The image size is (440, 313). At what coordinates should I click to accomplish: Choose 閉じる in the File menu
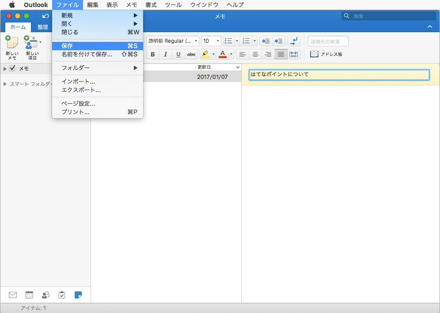(x=98, y=32)
